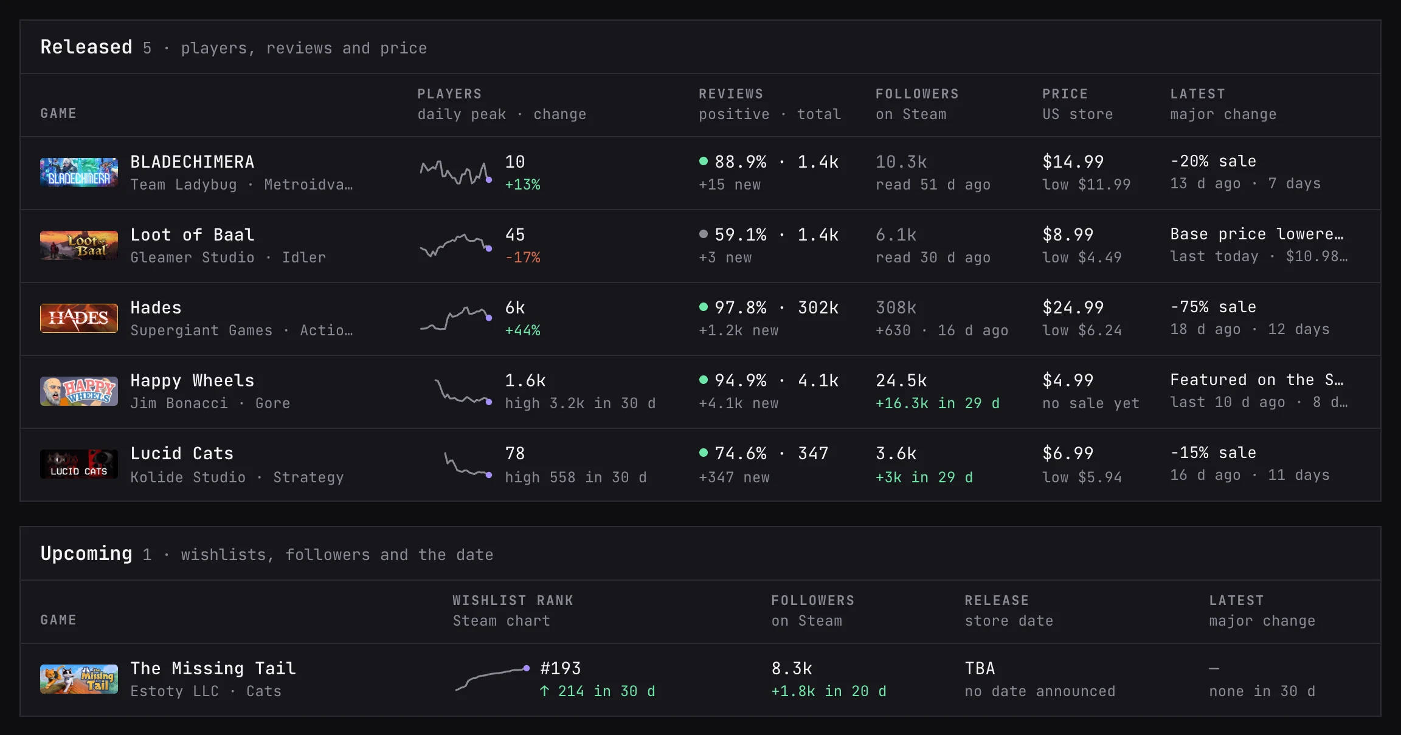The width and height of the screenshot is (1401, 735).
Task: Select the 308k followers value for Hades
Action: click(x=896, y=307)
